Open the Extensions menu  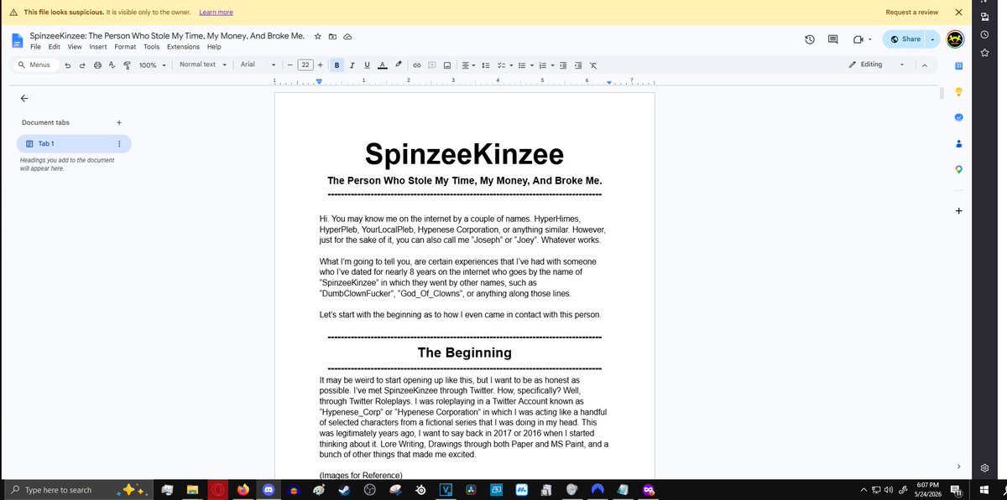tap(183, 47)
